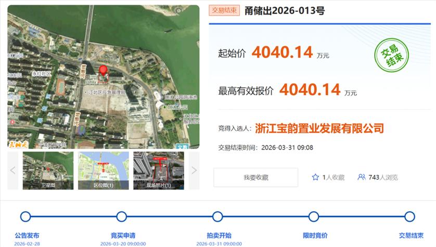Select the 区位图(1) thumbnail
Image resolution: width=436 pixels, height=247 pixels.
103,170
